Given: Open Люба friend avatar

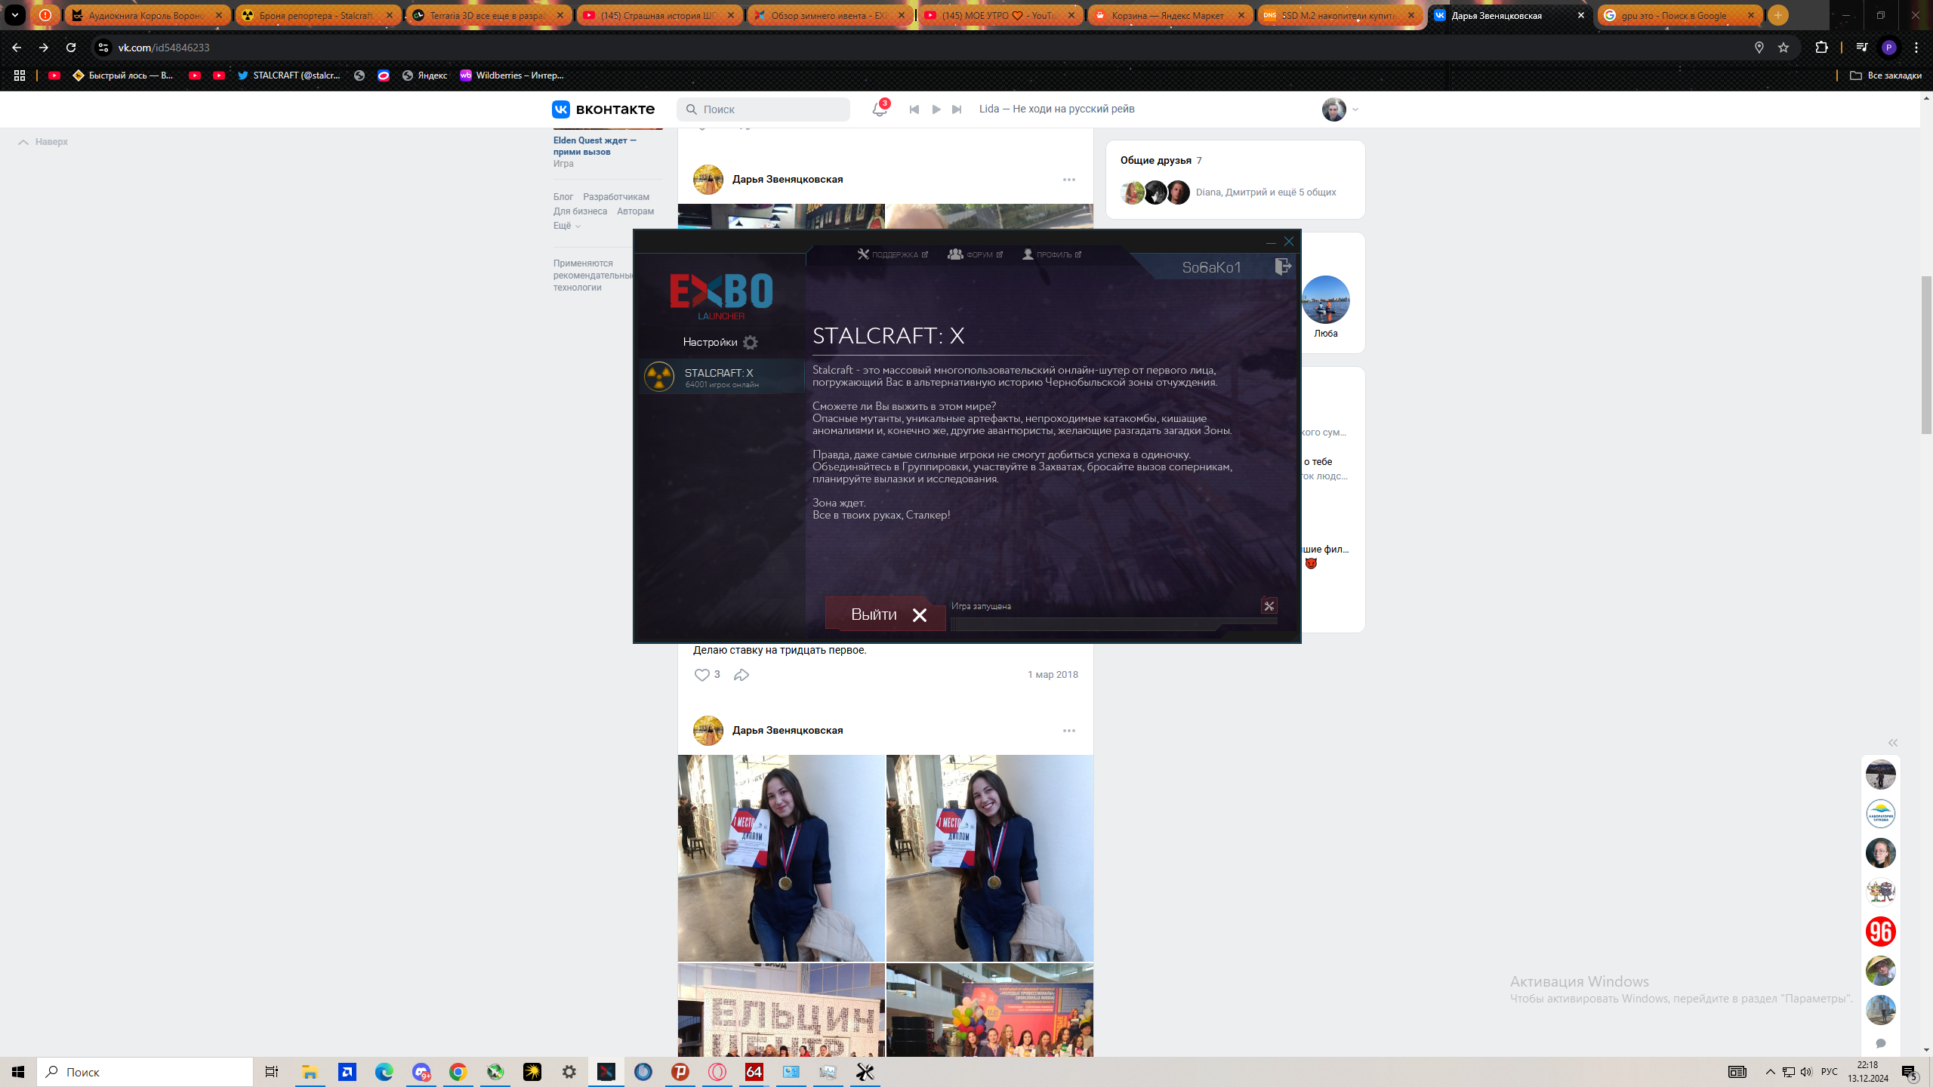Looking at the screenshot, I should [x=1326, y=300].
